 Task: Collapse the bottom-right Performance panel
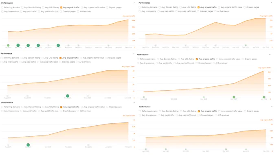[x=272, y=107]
